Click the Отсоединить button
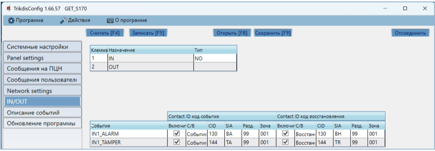Image resolution: width=435 pixels, height=151 pixels. pyautogui.click(x=410, y=33)
